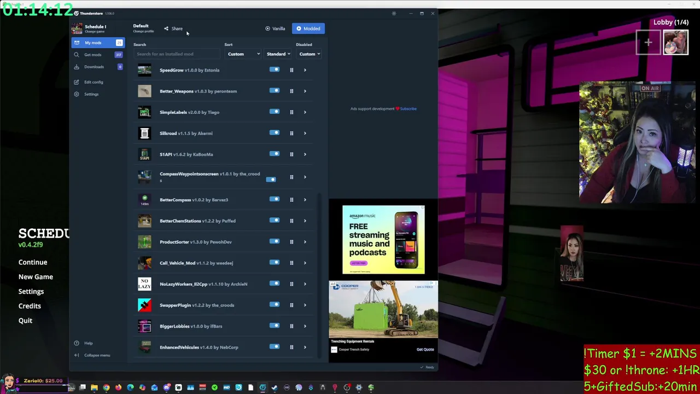This screenshot has height=394, width=700.
Task: Open Steam from taskbar
Action: tap(275, 387)
